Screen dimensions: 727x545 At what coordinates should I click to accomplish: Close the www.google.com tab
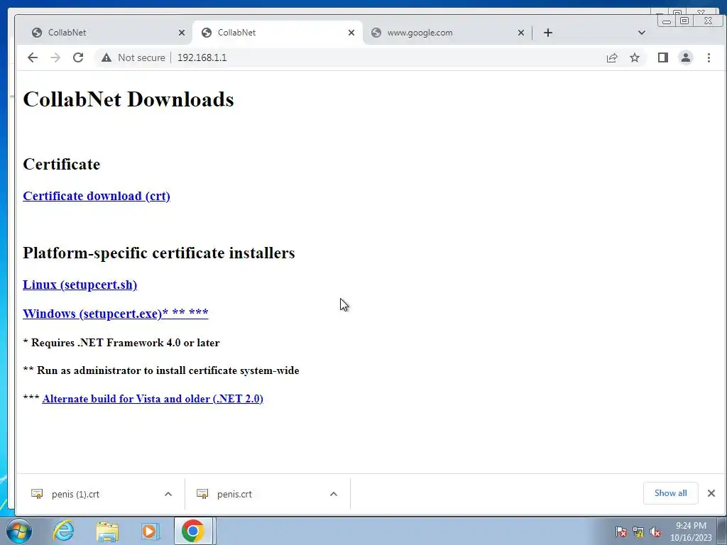click(521, 33)
